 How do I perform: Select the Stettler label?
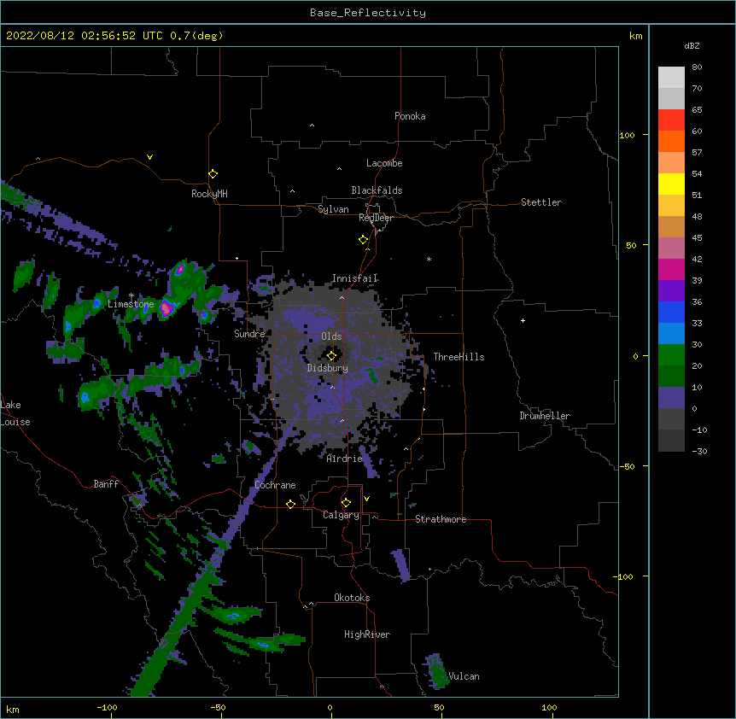click(541, 202)
